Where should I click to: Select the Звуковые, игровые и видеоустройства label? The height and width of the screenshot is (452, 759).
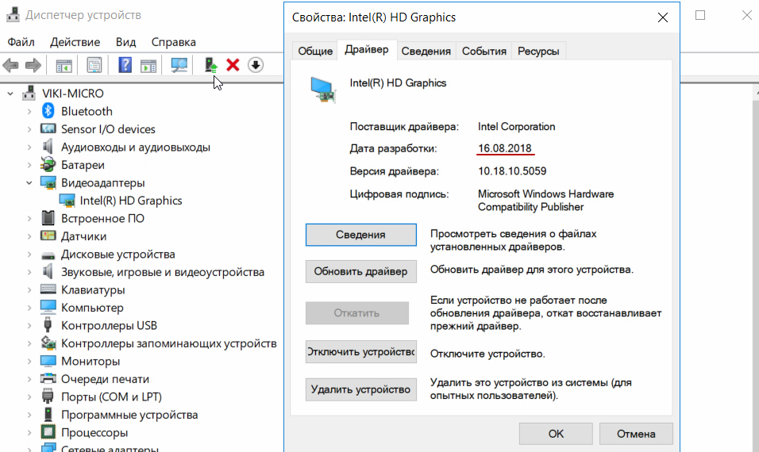point(163,272)
